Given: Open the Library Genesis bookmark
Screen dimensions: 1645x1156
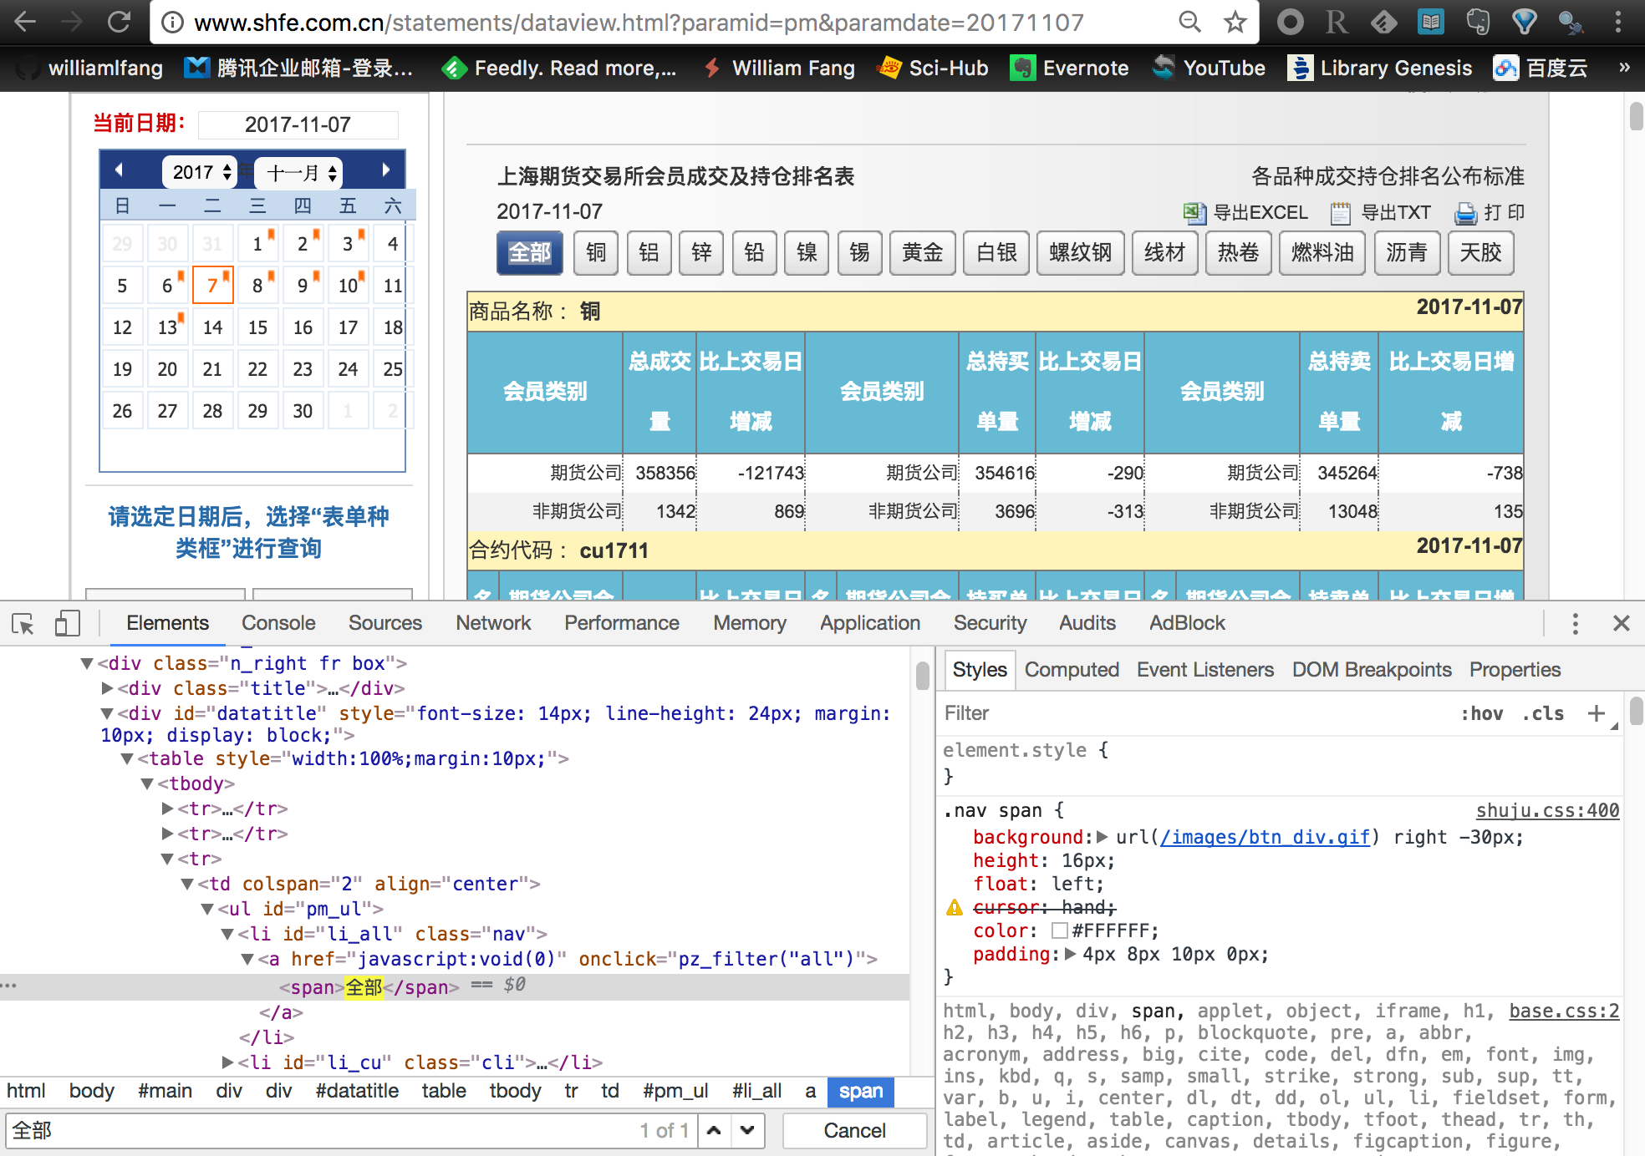Looking at the screenshot, I should (1379, 68).
